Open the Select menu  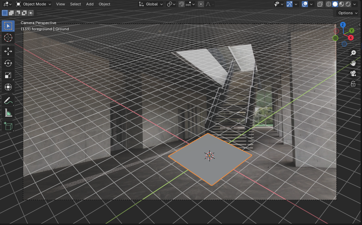click(x=76, y=4)
